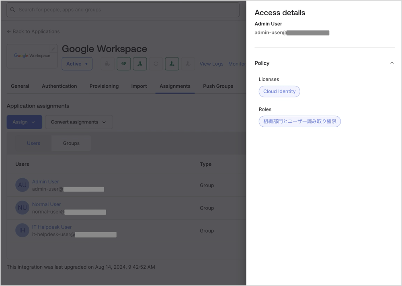Click the NU avatar for Normal User

click(x=22, y=208)
